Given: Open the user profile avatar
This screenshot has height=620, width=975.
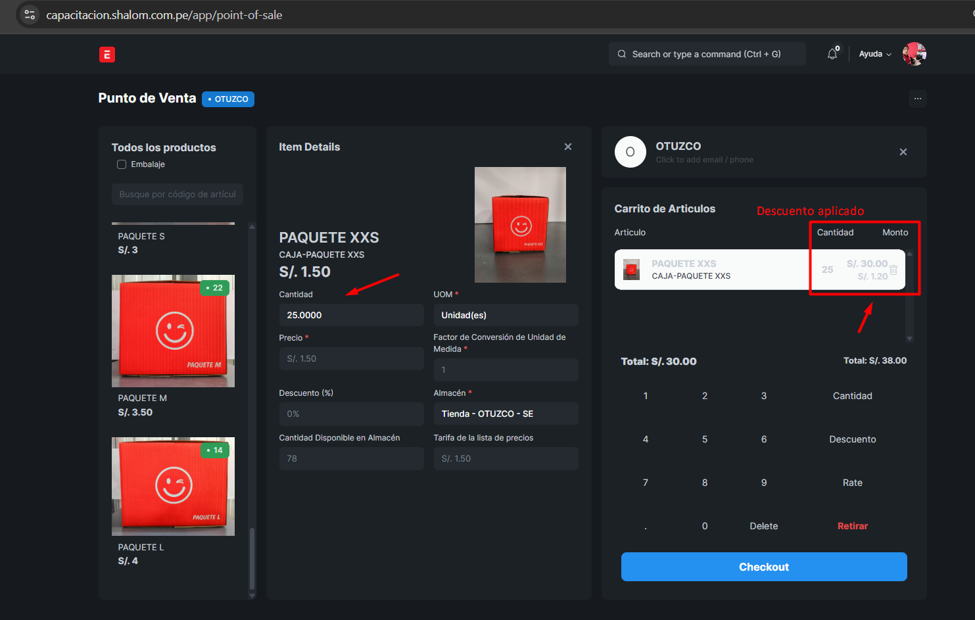Looking at the screenshot, I should coord(914,54).
